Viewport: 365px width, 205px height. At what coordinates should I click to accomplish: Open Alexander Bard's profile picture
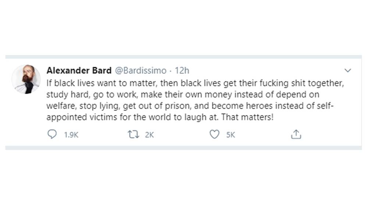26,79
